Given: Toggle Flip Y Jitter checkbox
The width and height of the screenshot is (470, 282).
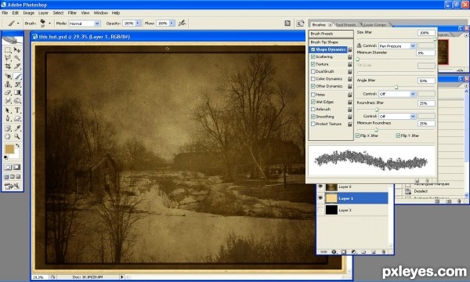Looking at the screenshot, I should pos(398,136).
